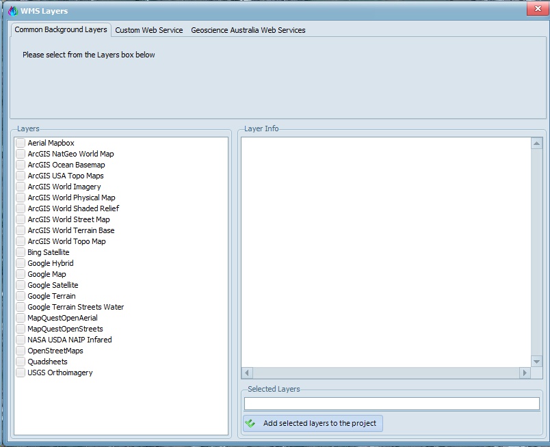Click the green checkmark icon on Add button

click(251, 423)
